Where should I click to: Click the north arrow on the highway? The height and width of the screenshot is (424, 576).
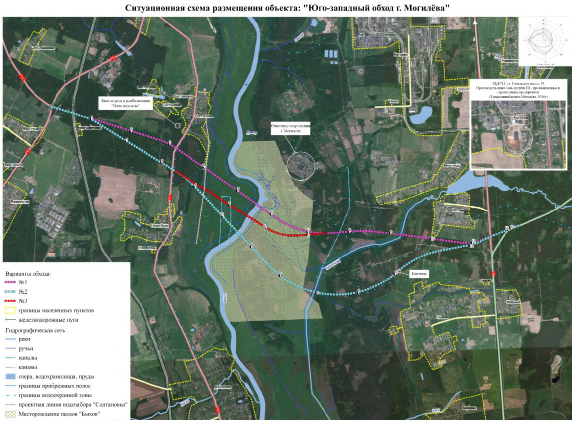474,21
